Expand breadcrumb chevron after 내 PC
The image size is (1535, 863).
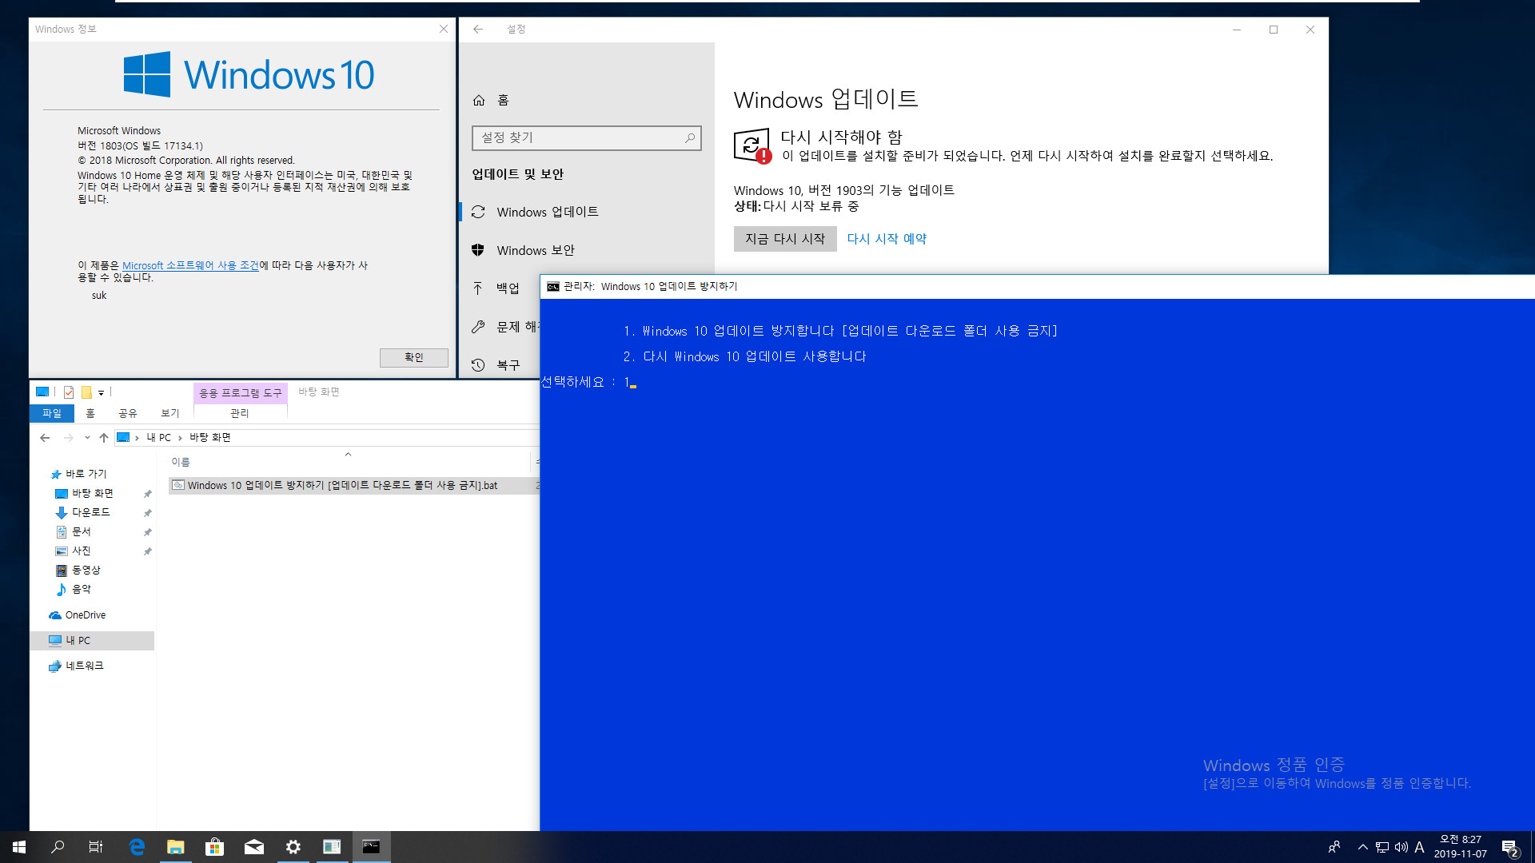(180, 438)
